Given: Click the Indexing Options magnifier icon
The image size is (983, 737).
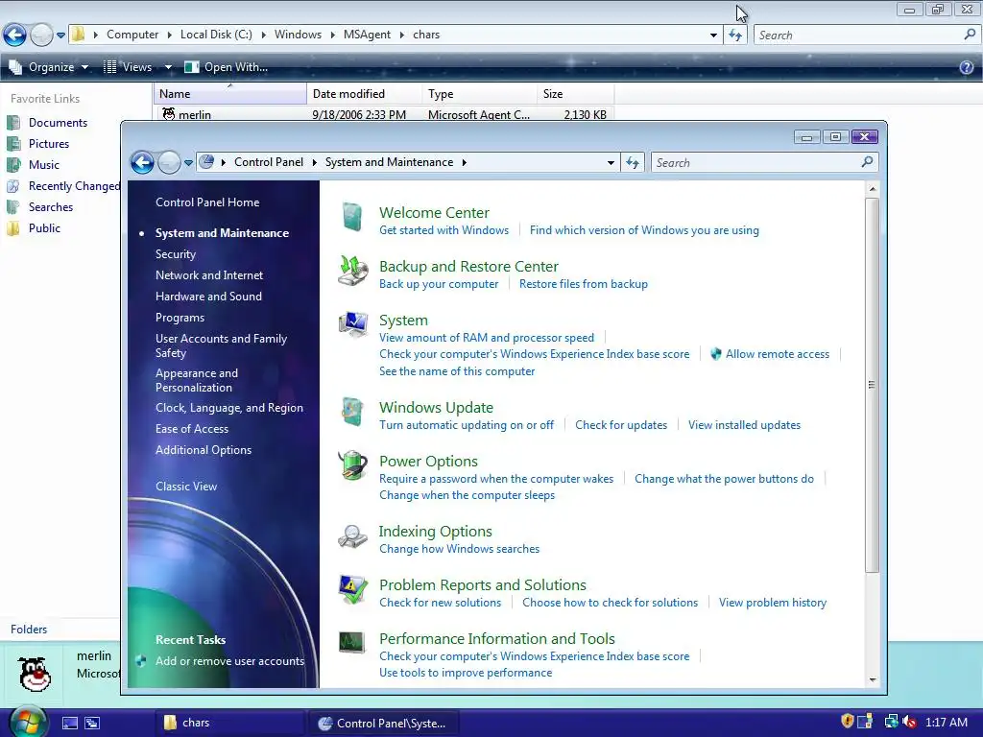Looking at the screenshot, I should point(352,536).
